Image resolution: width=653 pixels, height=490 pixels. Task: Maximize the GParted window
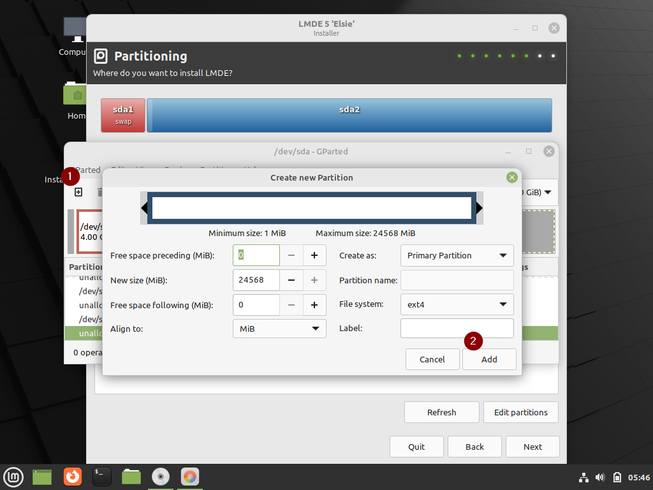529,151
